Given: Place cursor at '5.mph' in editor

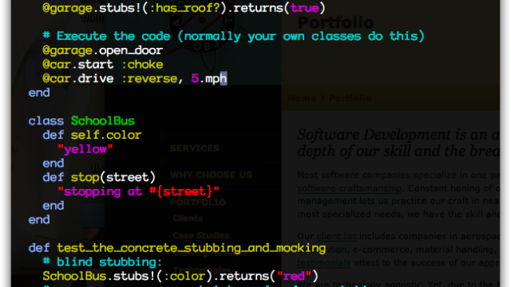Looking at the screenshot, I should coord(209,79).
